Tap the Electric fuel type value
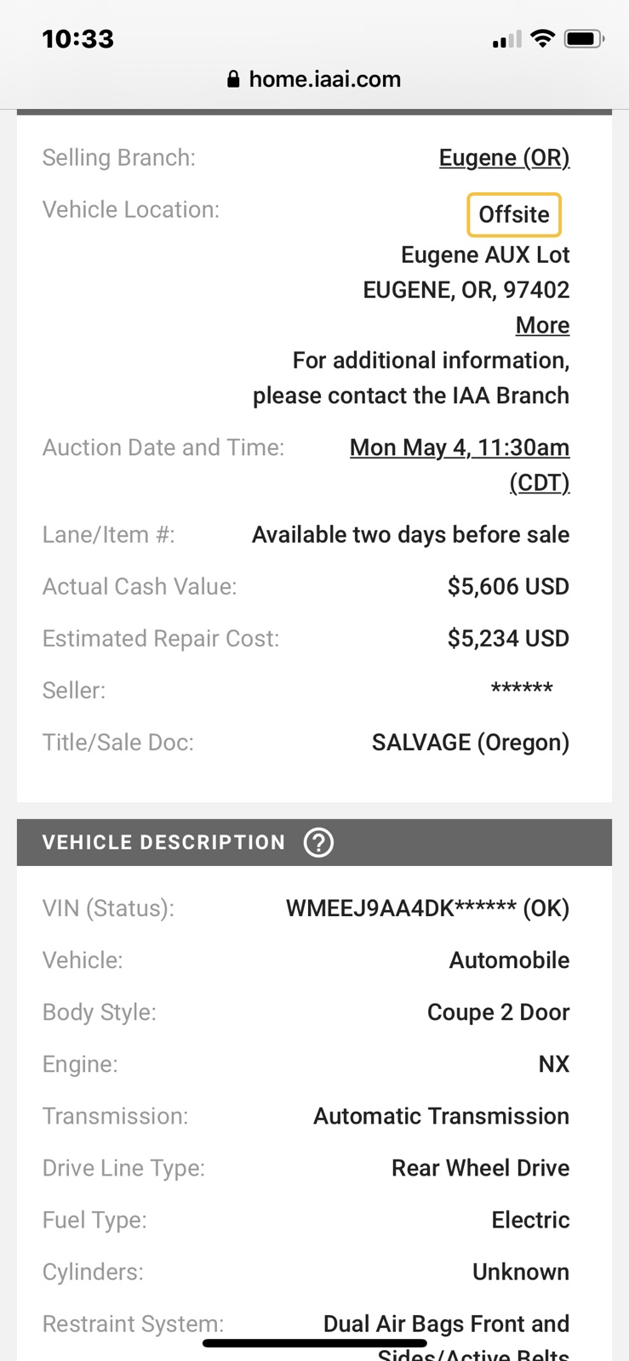The height and width of the screenshot is (1361, 629). (x=530, y=1220)
